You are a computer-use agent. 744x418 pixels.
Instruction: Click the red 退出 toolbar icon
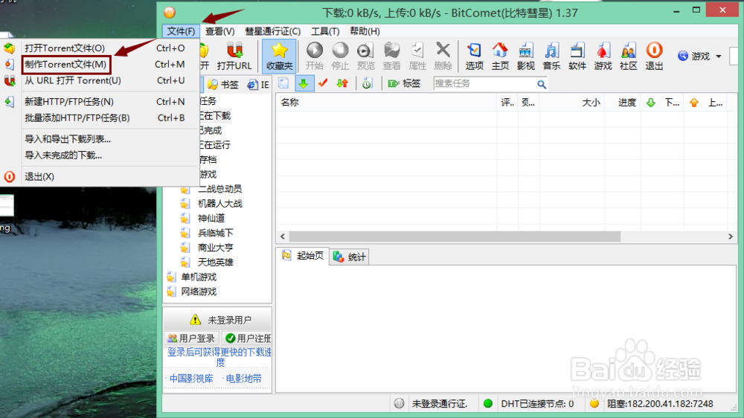pos(654,56)
